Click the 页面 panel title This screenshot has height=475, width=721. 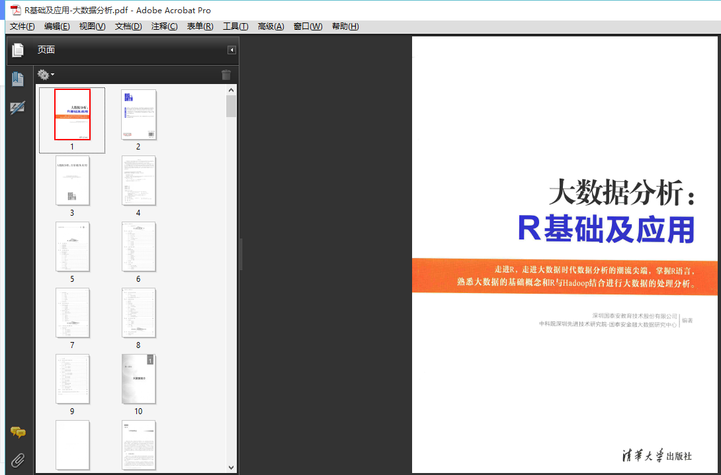46,50
